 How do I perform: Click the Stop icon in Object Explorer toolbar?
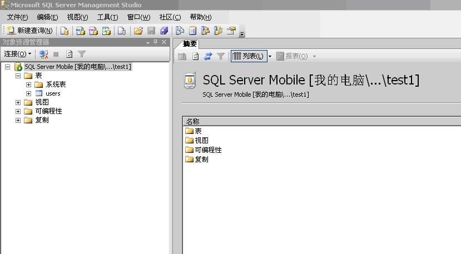(56, 54)
